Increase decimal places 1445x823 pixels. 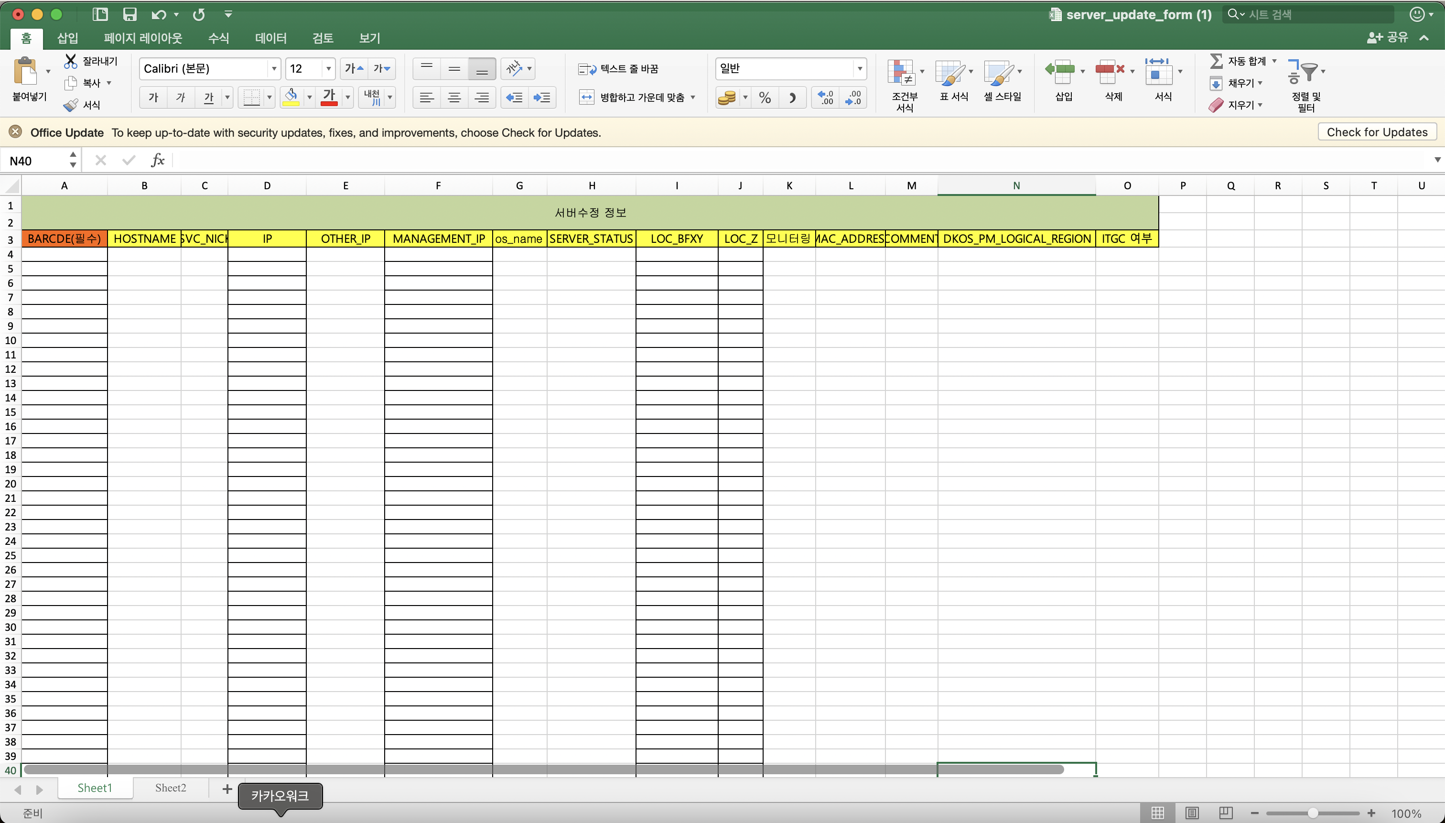point(826,97)
